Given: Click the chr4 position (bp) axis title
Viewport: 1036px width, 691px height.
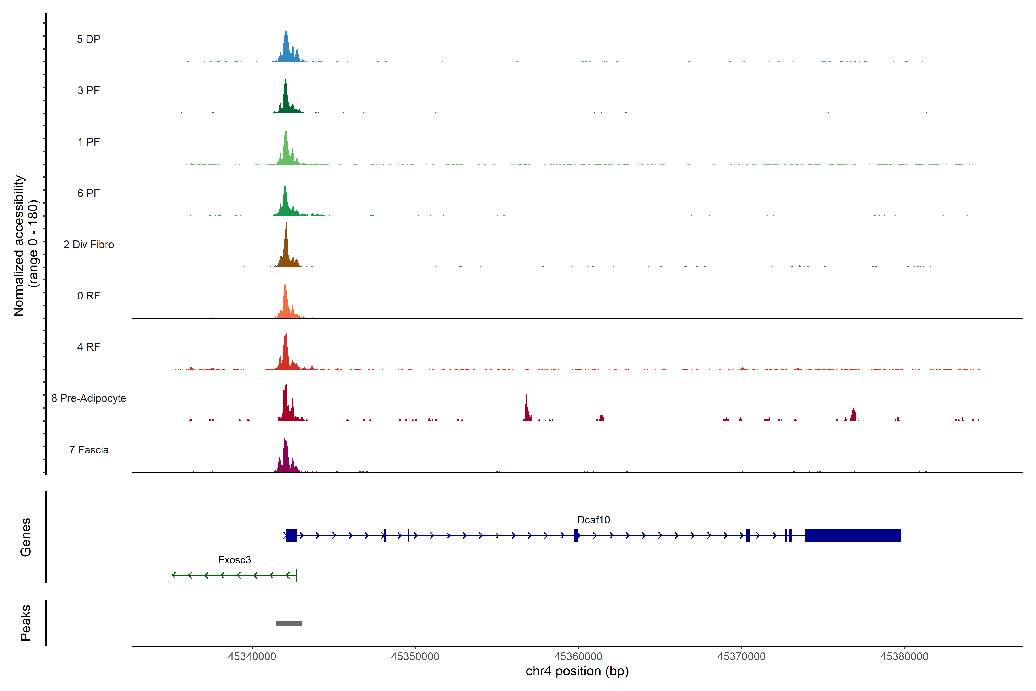Looking at the screenshot, I should (577, 671).
